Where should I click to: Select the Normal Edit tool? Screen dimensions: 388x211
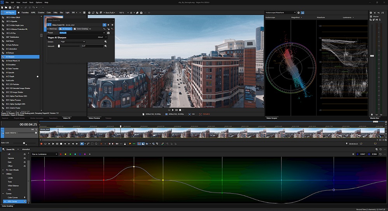pos(82,144)
